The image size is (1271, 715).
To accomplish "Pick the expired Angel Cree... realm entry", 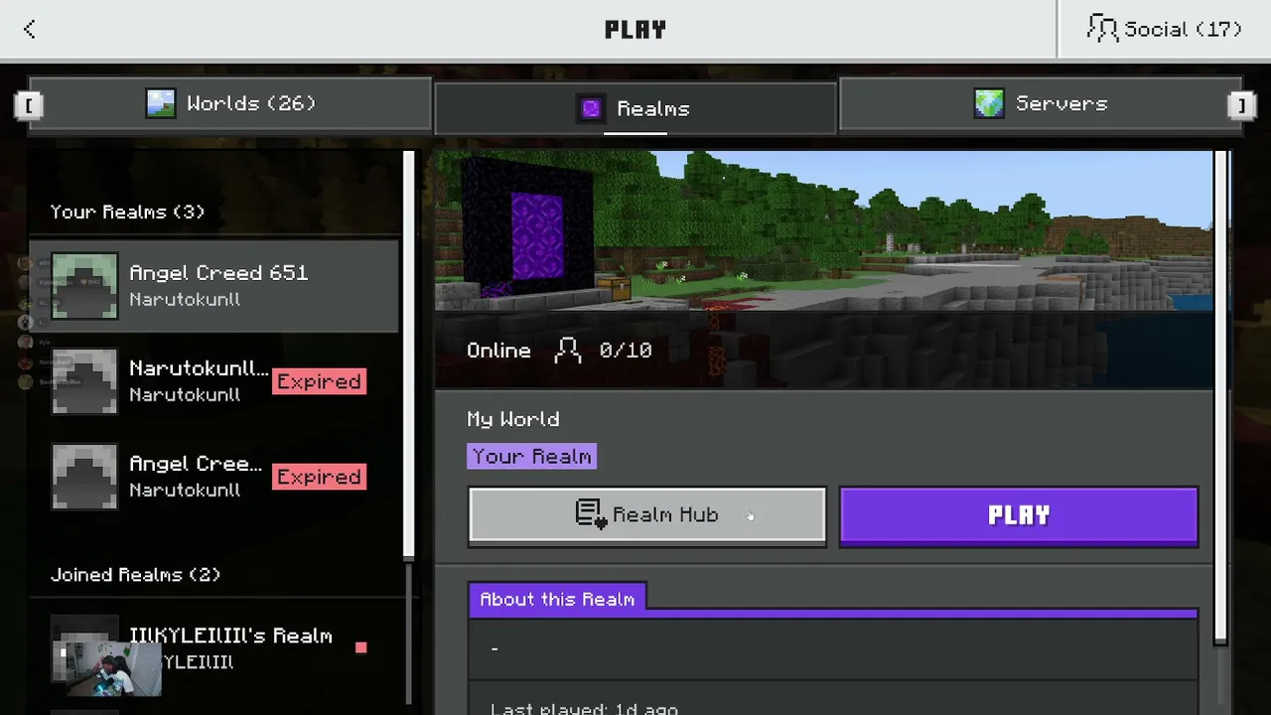I will pyautogui.click(x=213, y=477).
